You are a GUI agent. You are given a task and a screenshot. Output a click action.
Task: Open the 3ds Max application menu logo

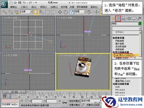pyautogui.click(x=4, y=4)
